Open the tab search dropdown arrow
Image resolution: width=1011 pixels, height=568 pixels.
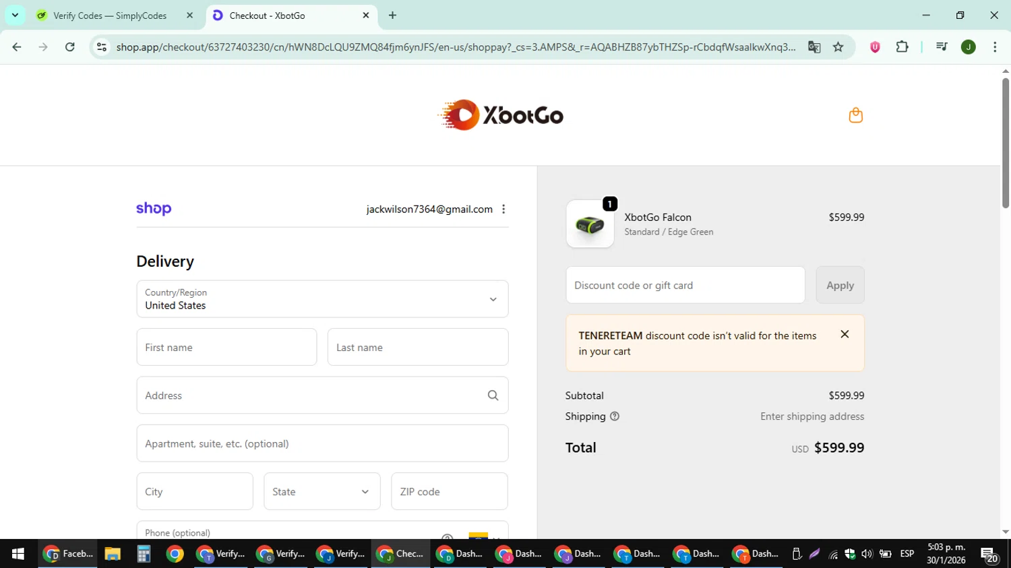[15, 15]
